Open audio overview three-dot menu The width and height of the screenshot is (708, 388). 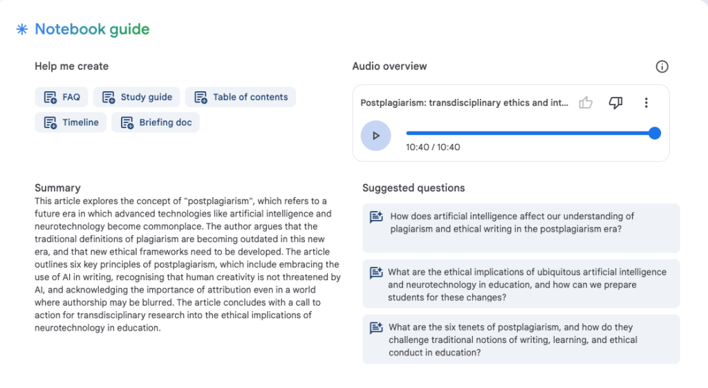pos(646,103)
